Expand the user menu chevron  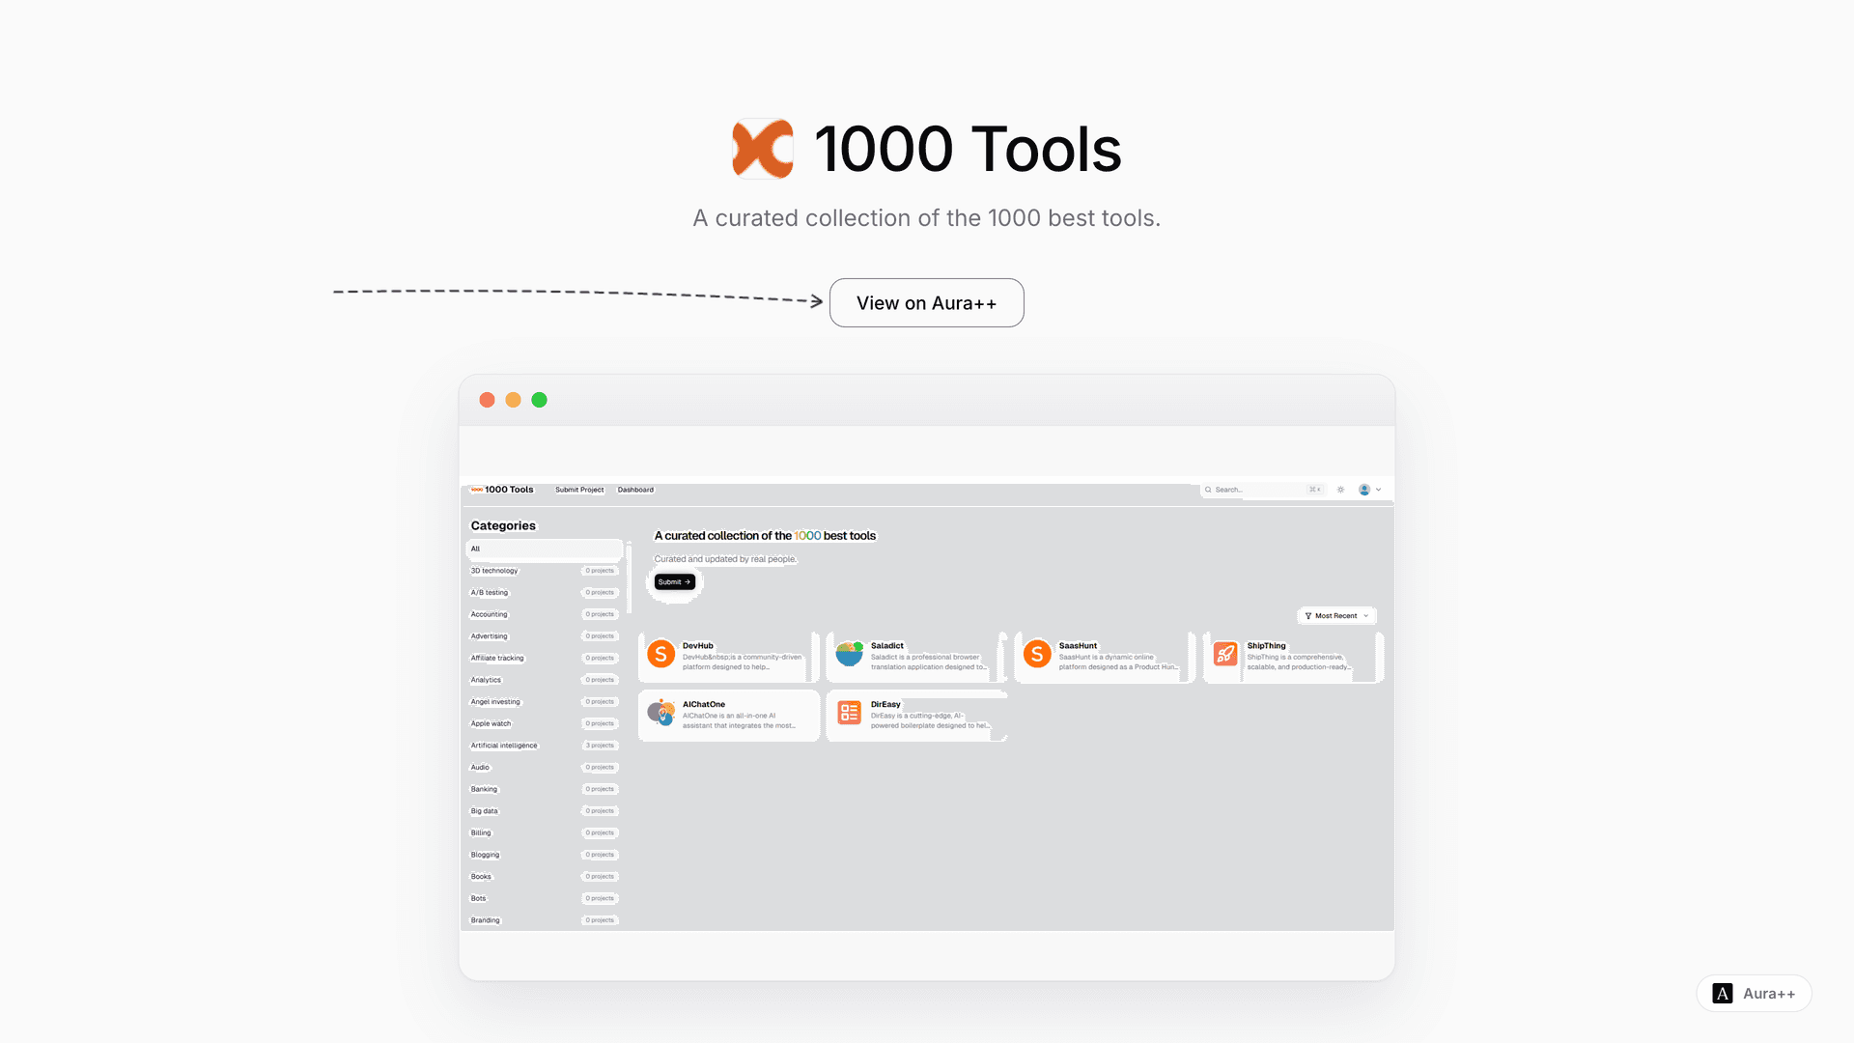click(x=1378, y=490)
